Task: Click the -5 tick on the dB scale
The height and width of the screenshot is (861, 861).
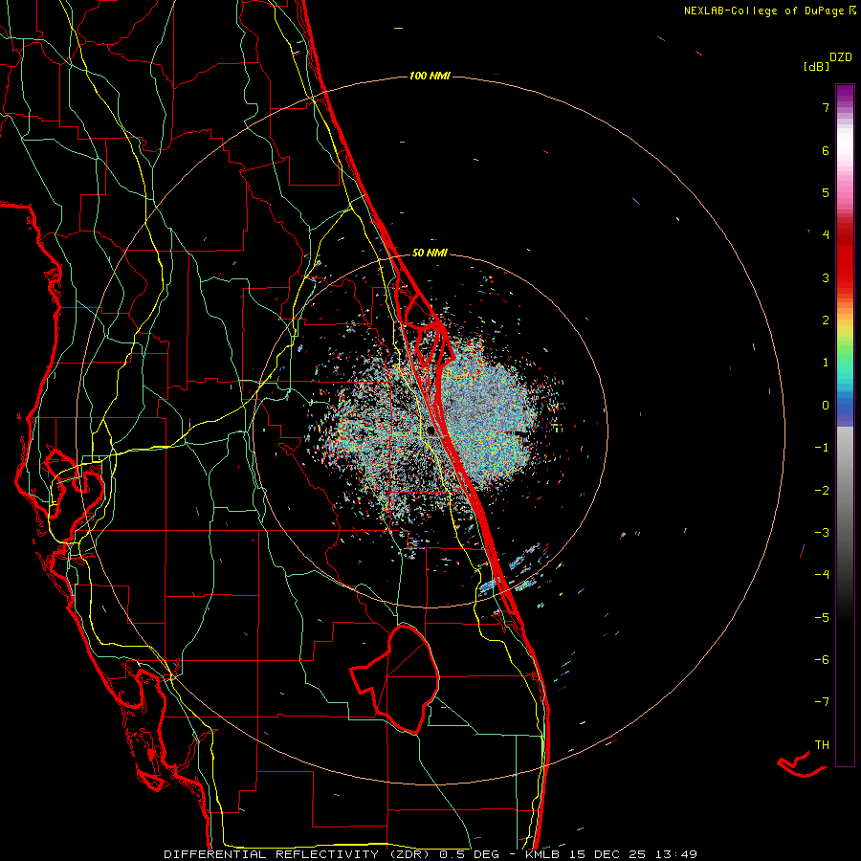Action: pyautogui.click(x=822, y=618)
